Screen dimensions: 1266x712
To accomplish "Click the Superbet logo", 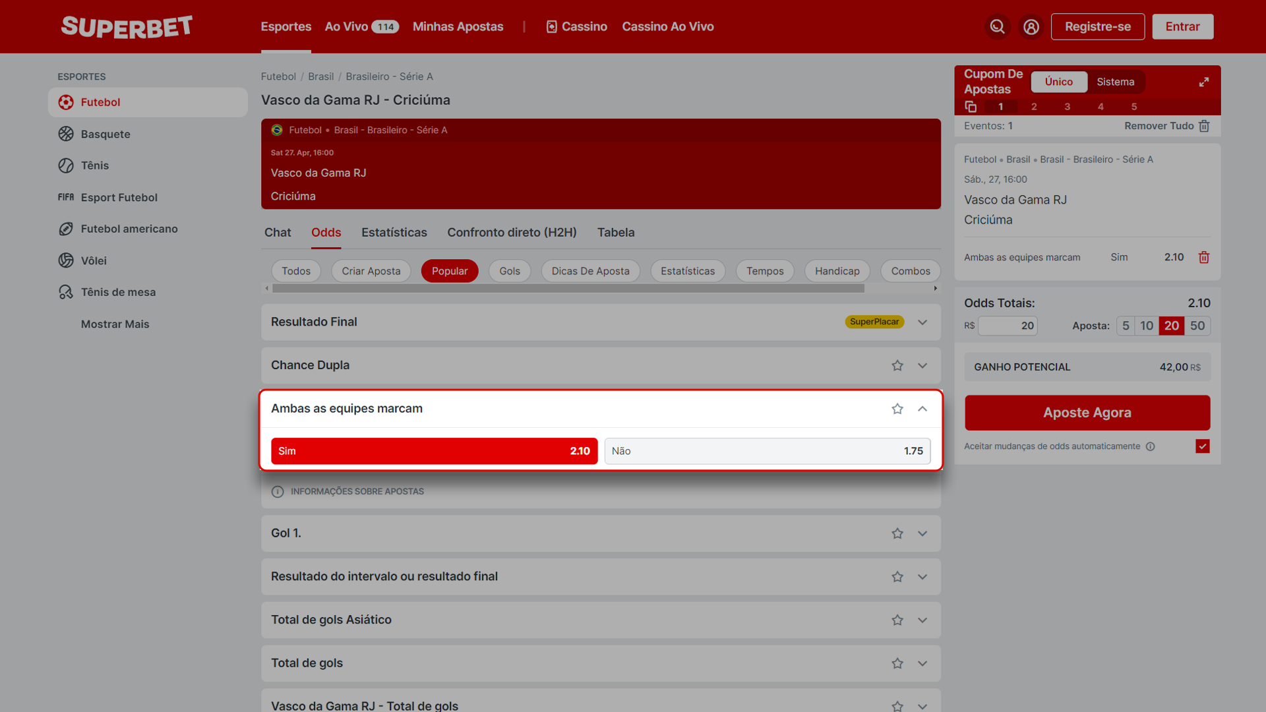I will click(x=127, y=26).
